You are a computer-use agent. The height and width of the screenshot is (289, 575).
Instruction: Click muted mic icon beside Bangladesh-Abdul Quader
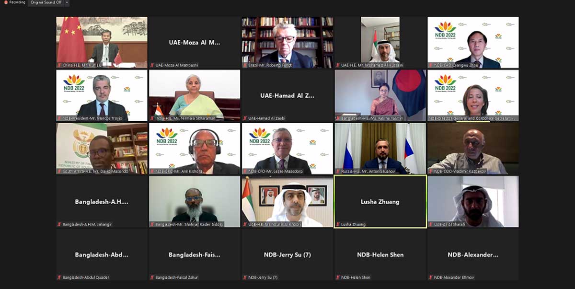click(59, 277)
